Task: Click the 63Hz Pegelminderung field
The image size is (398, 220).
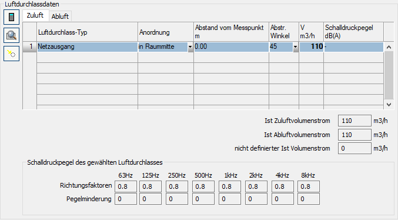Action: click(126, 199)
